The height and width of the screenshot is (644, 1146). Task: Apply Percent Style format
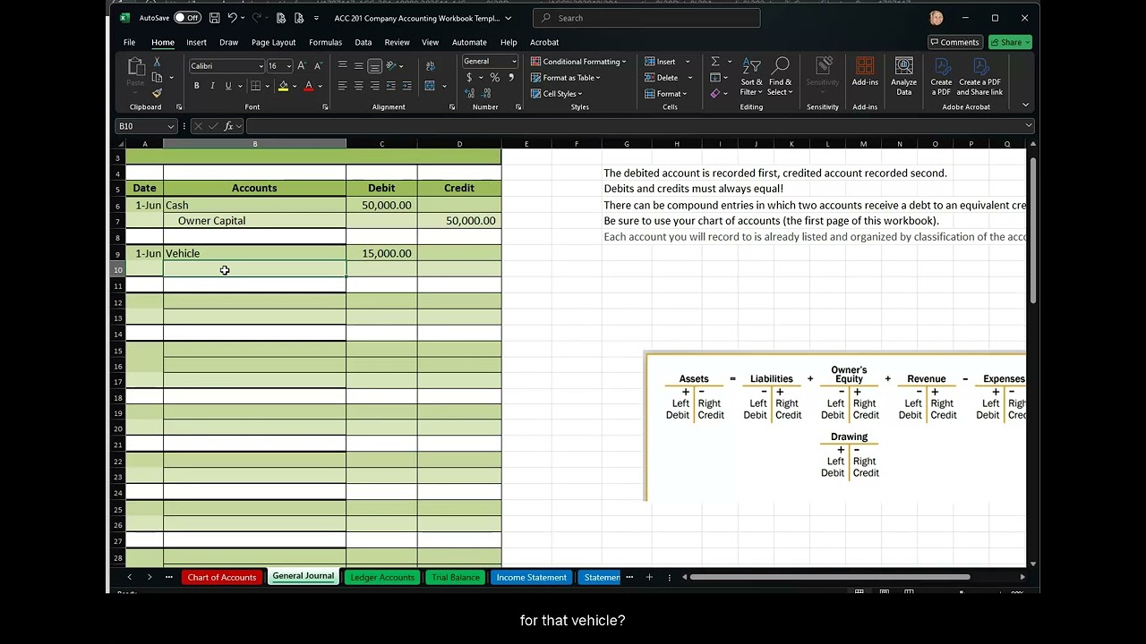coord(495,78)
